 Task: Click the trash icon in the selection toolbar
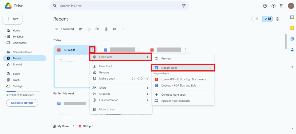pyautogui.click(x=106, y=29)
